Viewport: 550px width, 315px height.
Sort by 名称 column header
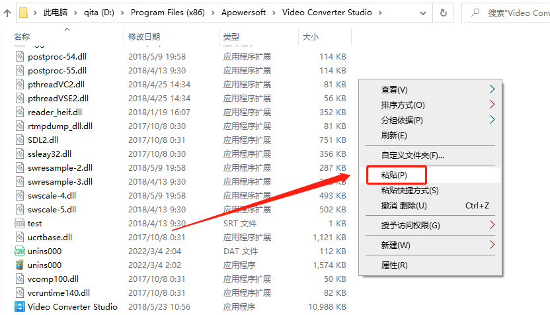tap(22, 36)
